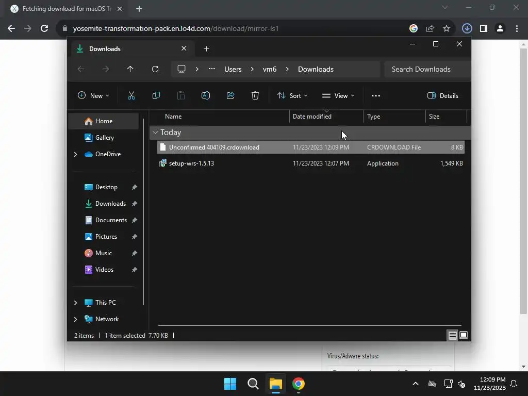Refresh the Downloads folder view
528x396 pixels.
(x=155, y=69)
